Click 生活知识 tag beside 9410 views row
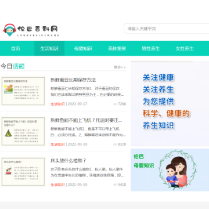This screenshot has width=209, height=209. pos(57,185)
